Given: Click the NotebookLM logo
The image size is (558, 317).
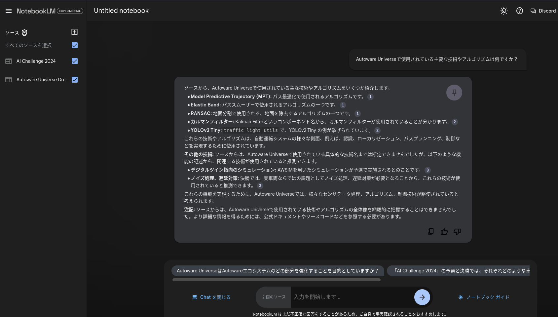Looking at the screenshot, I should point(36,11).
